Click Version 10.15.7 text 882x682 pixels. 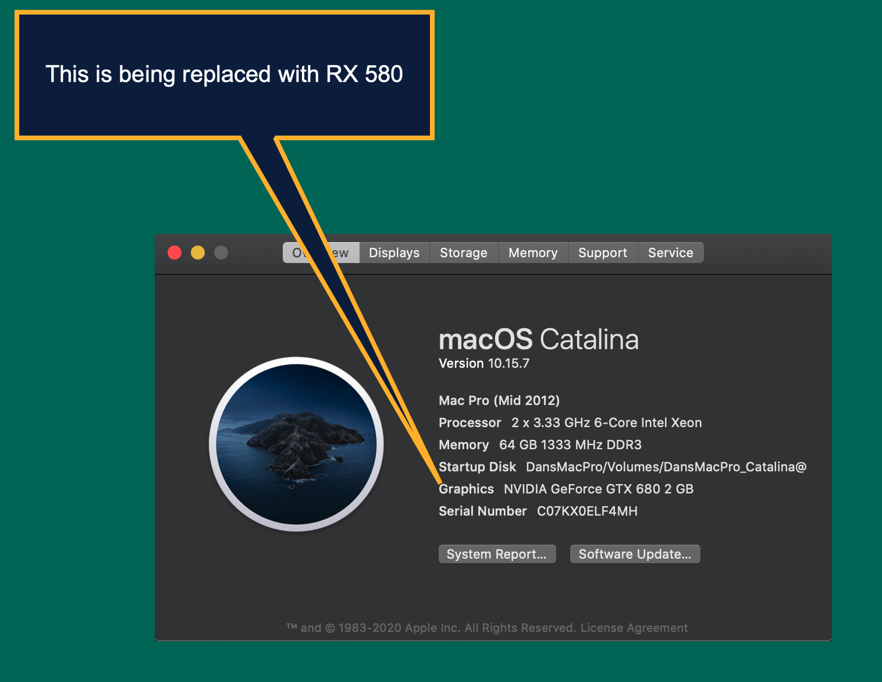(x=484, y=364)
